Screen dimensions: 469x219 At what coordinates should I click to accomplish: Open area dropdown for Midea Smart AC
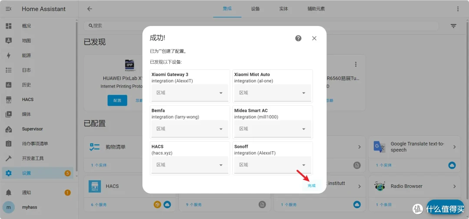tap(272, 129)
